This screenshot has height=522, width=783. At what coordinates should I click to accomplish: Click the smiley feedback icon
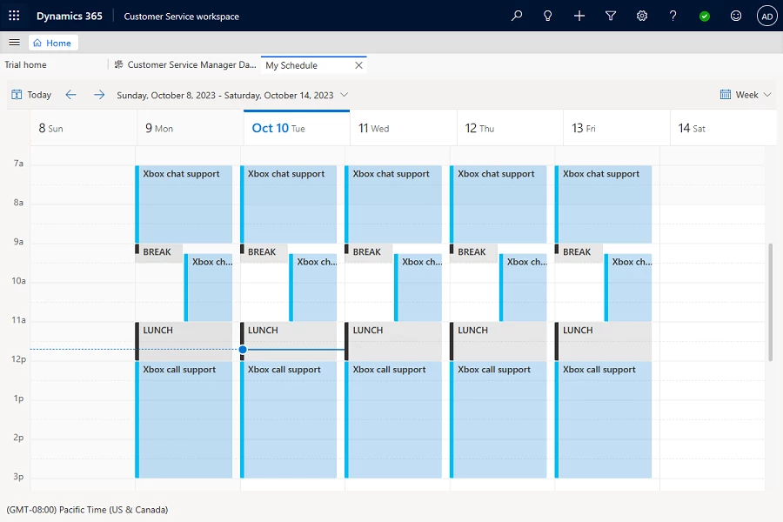pyautogui.click(x=735, y=15)
